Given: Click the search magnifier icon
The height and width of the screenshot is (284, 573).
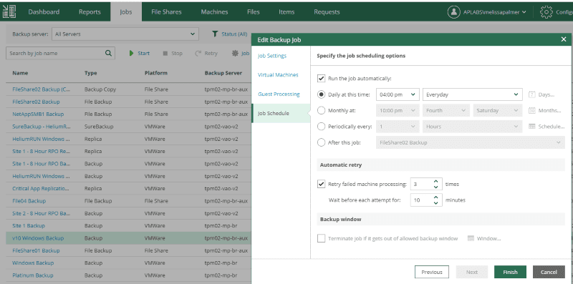Looking at the screenshot, I should (x=108, y=53).
